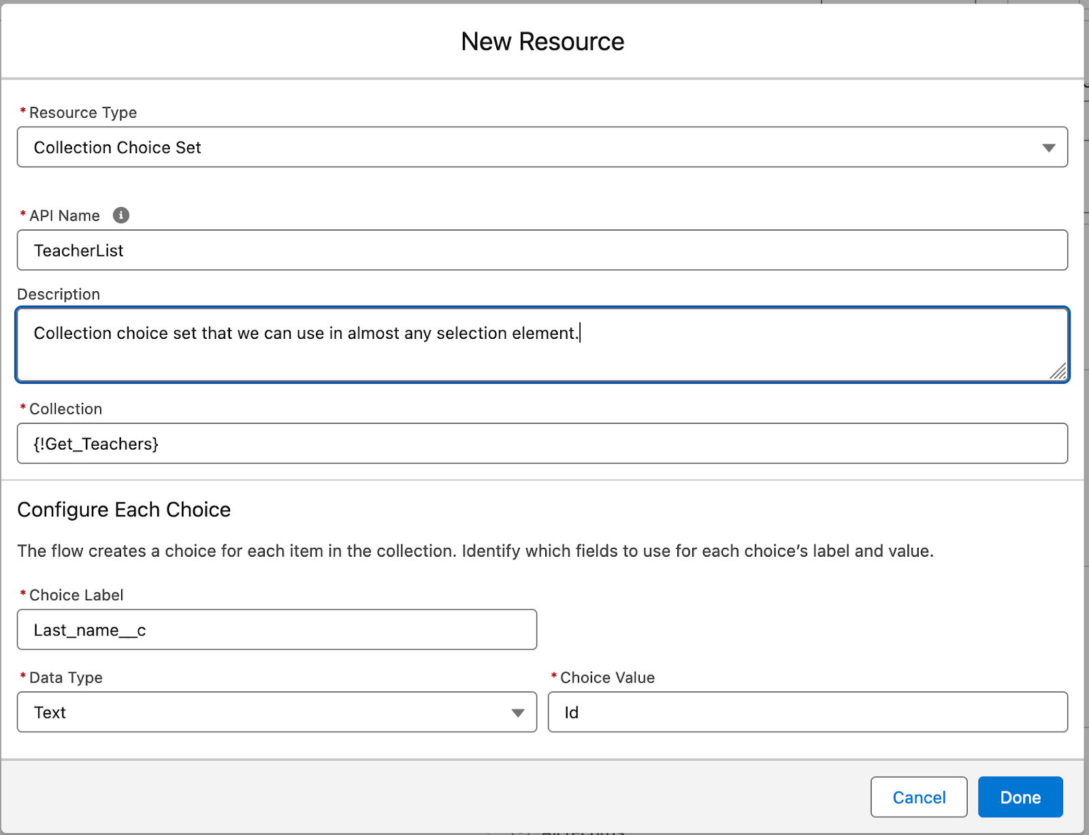Screen dimensions: 1089x835
Task: Click the Description box resize handle
Action: tap(1058, 372)
